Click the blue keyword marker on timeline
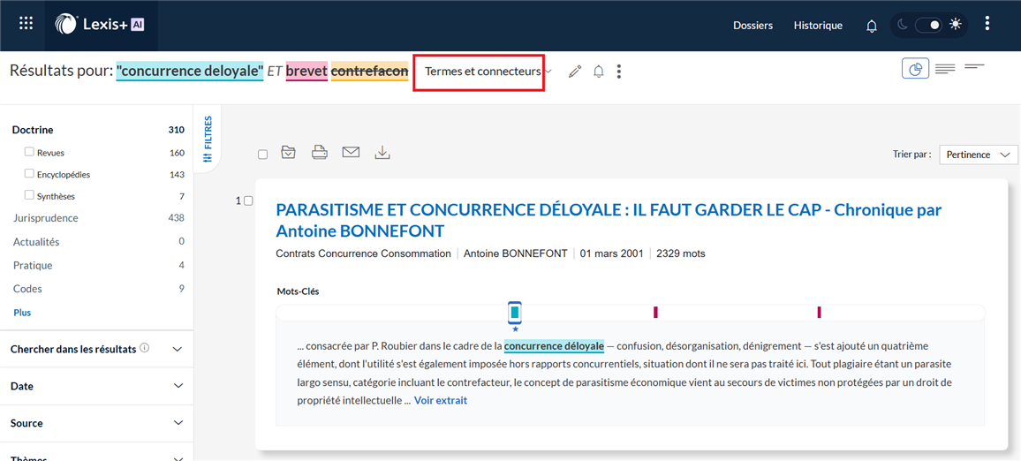The image size is (1021, 461). (x=515, y=313)
